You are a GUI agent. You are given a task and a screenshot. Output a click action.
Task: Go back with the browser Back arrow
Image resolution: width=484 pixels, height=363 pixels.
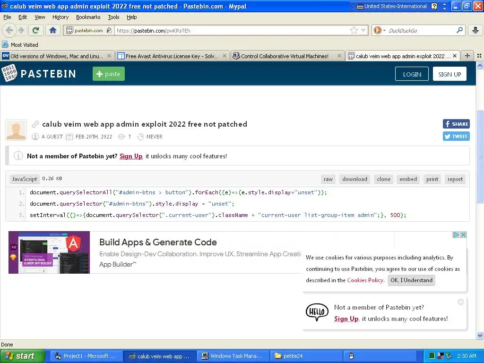click(9, 30)
